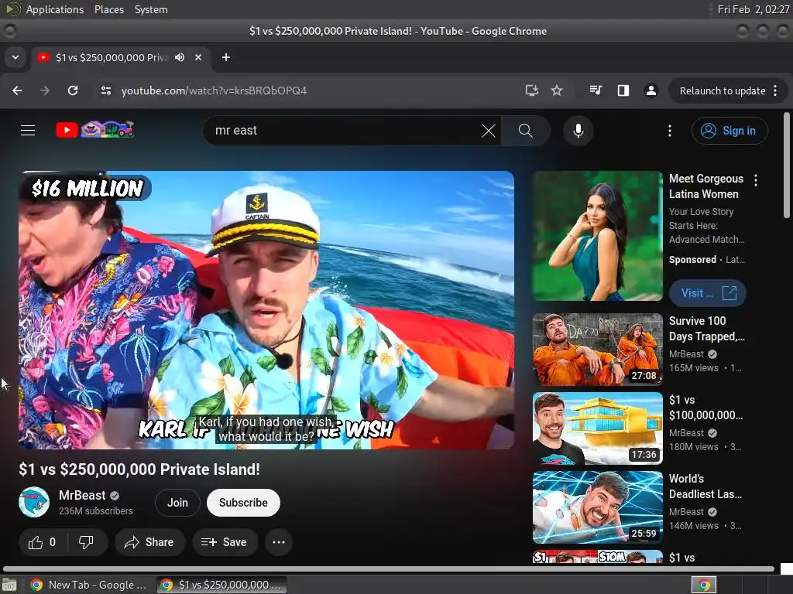Viewport: 793px width, 594px height.
Task: Open YouTube settings three-dot menu
Action: pos(670,131)
